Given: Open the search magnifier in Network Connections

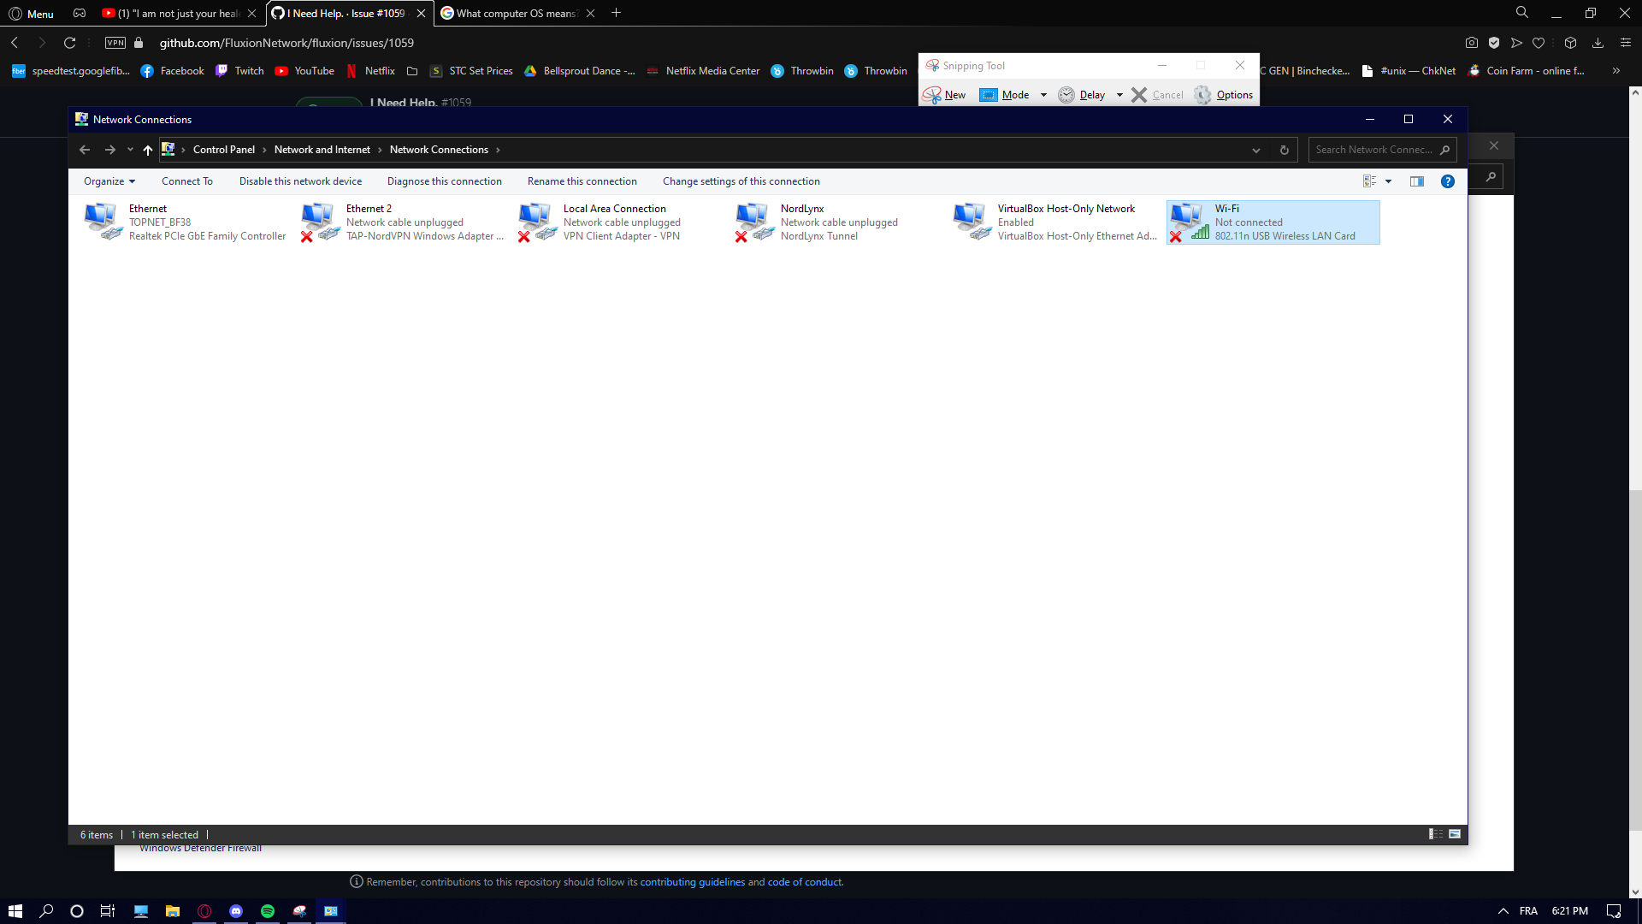Looking at the screenshot, I should point(1444,149).
